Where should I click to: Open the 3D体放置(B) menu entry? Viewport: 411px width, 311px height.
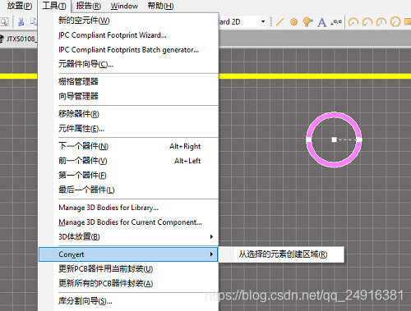[x=128, y=236]
